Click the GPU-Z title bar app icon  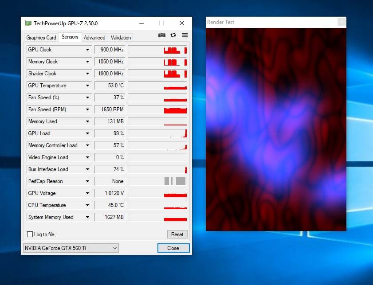pos(28,23)
